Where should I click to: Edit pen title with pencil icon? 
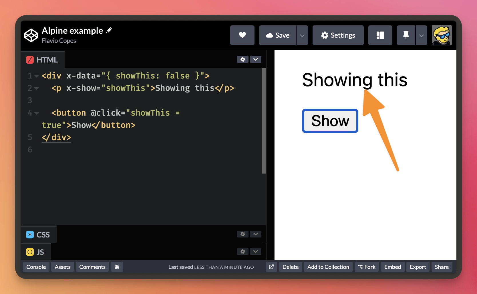109,31
